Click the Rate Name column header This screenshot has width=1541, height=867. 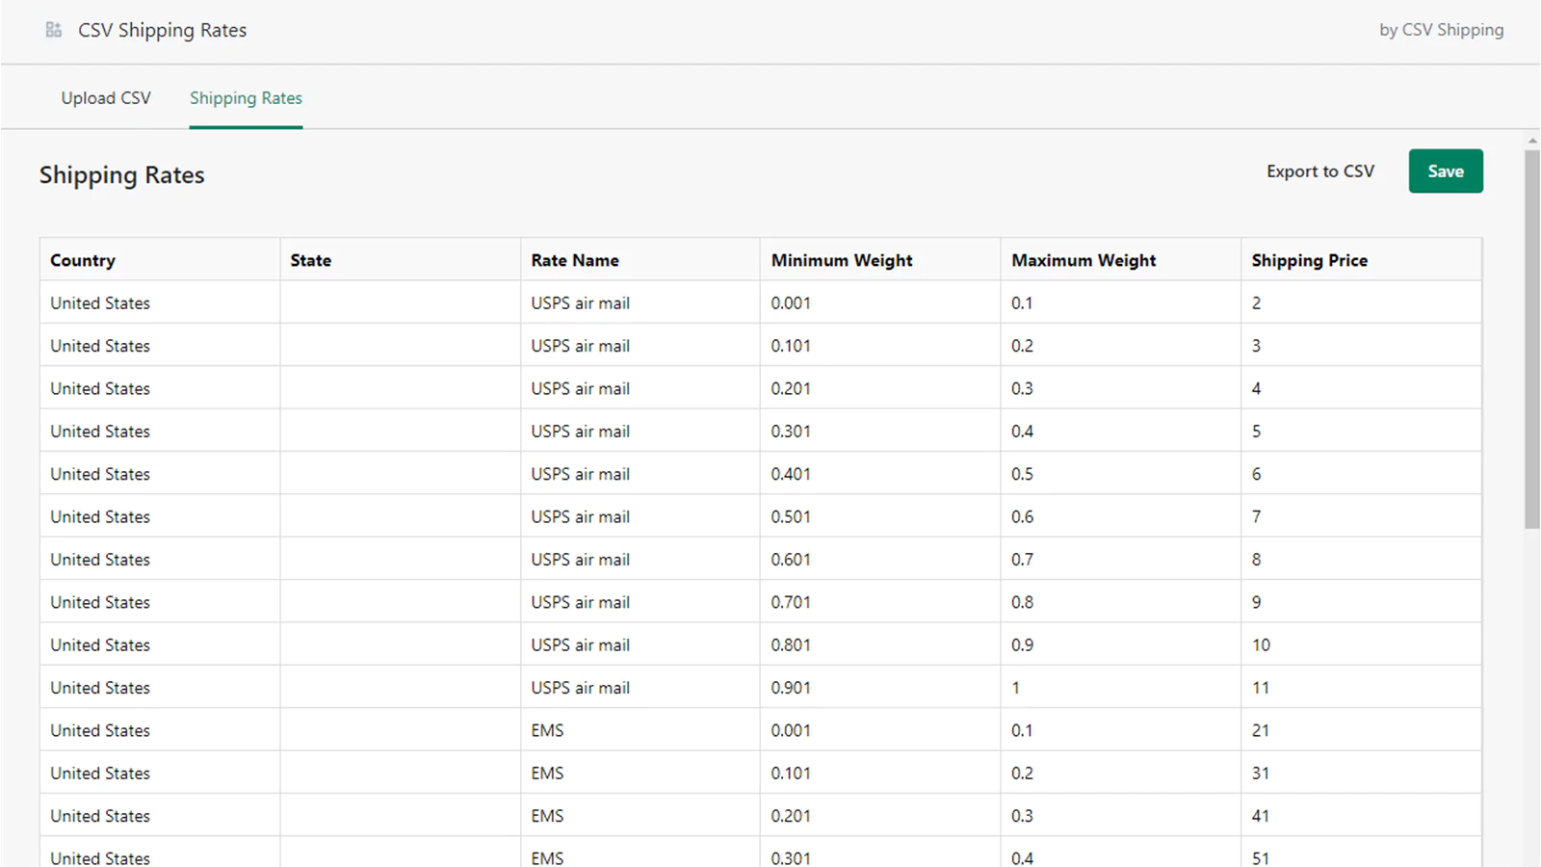tap(575, 260)
